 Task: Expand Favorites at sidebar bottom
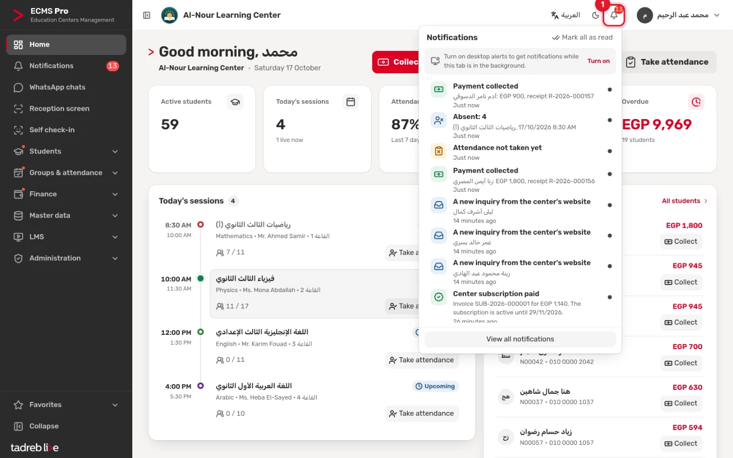click(x=66, y=405)
